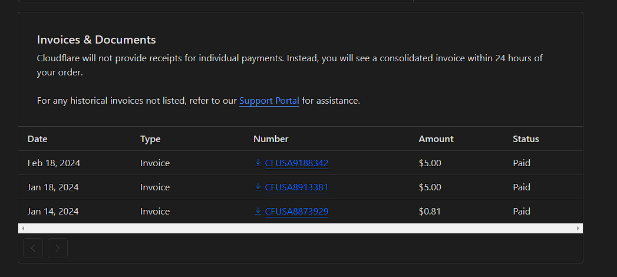Open invoice number CFUSA8913381 link
The height and width of the screenshot is (277, 617).
click(296, 187)
